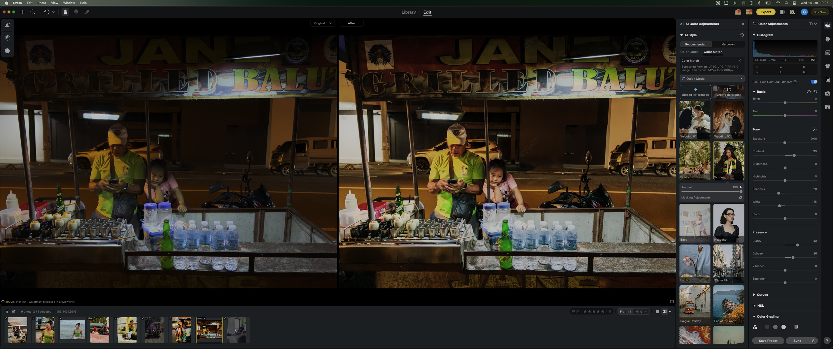Collapse the Basic section
The height and width of the screenshot is (349, 833).
754,92
